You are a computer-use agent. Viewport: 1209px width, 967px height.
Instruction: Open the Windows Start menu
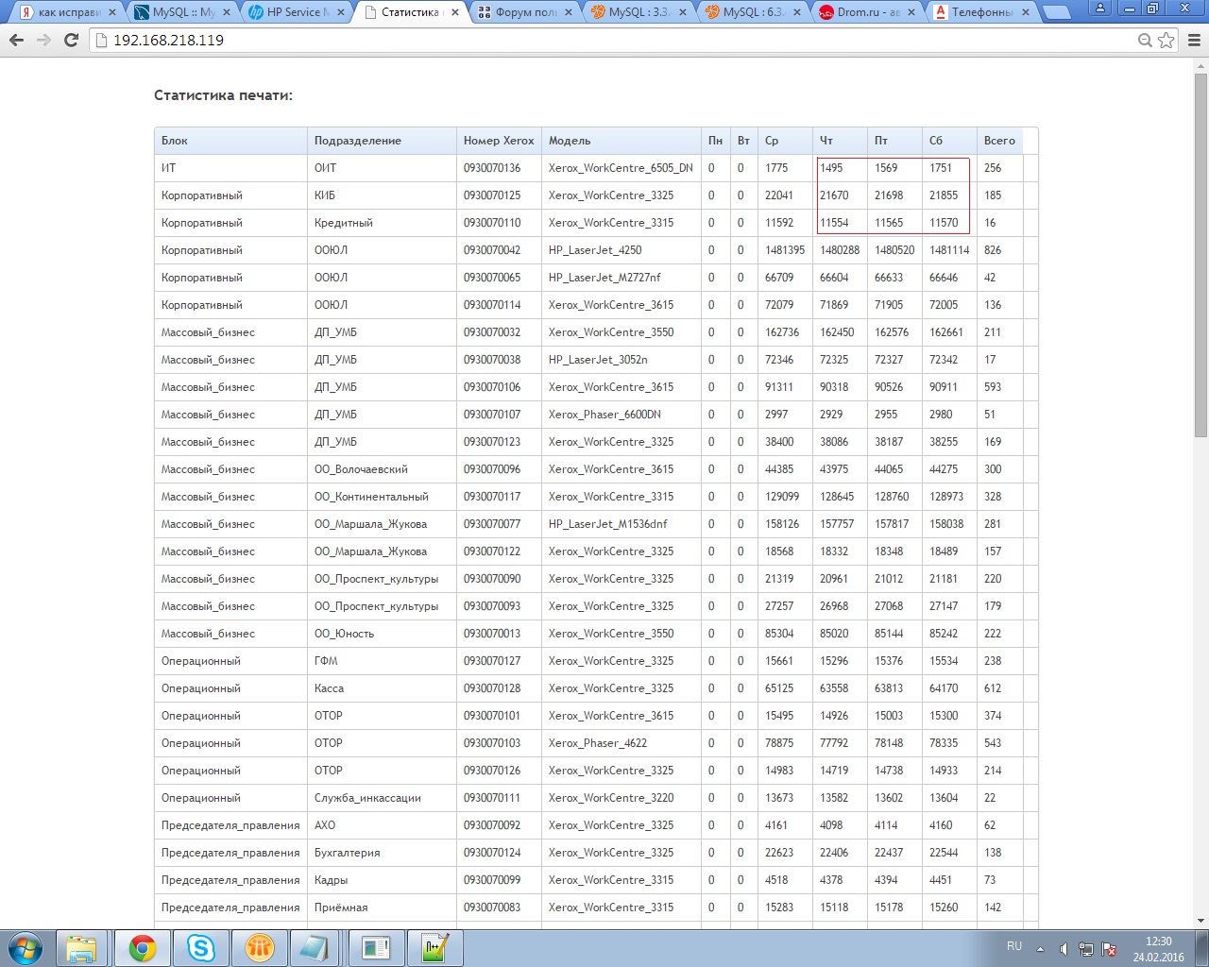point(26,947)
